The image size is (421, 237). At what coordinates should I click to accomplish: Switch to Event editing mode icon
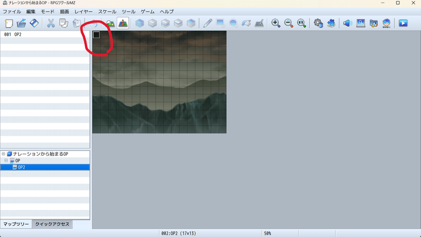pos(123,23)
